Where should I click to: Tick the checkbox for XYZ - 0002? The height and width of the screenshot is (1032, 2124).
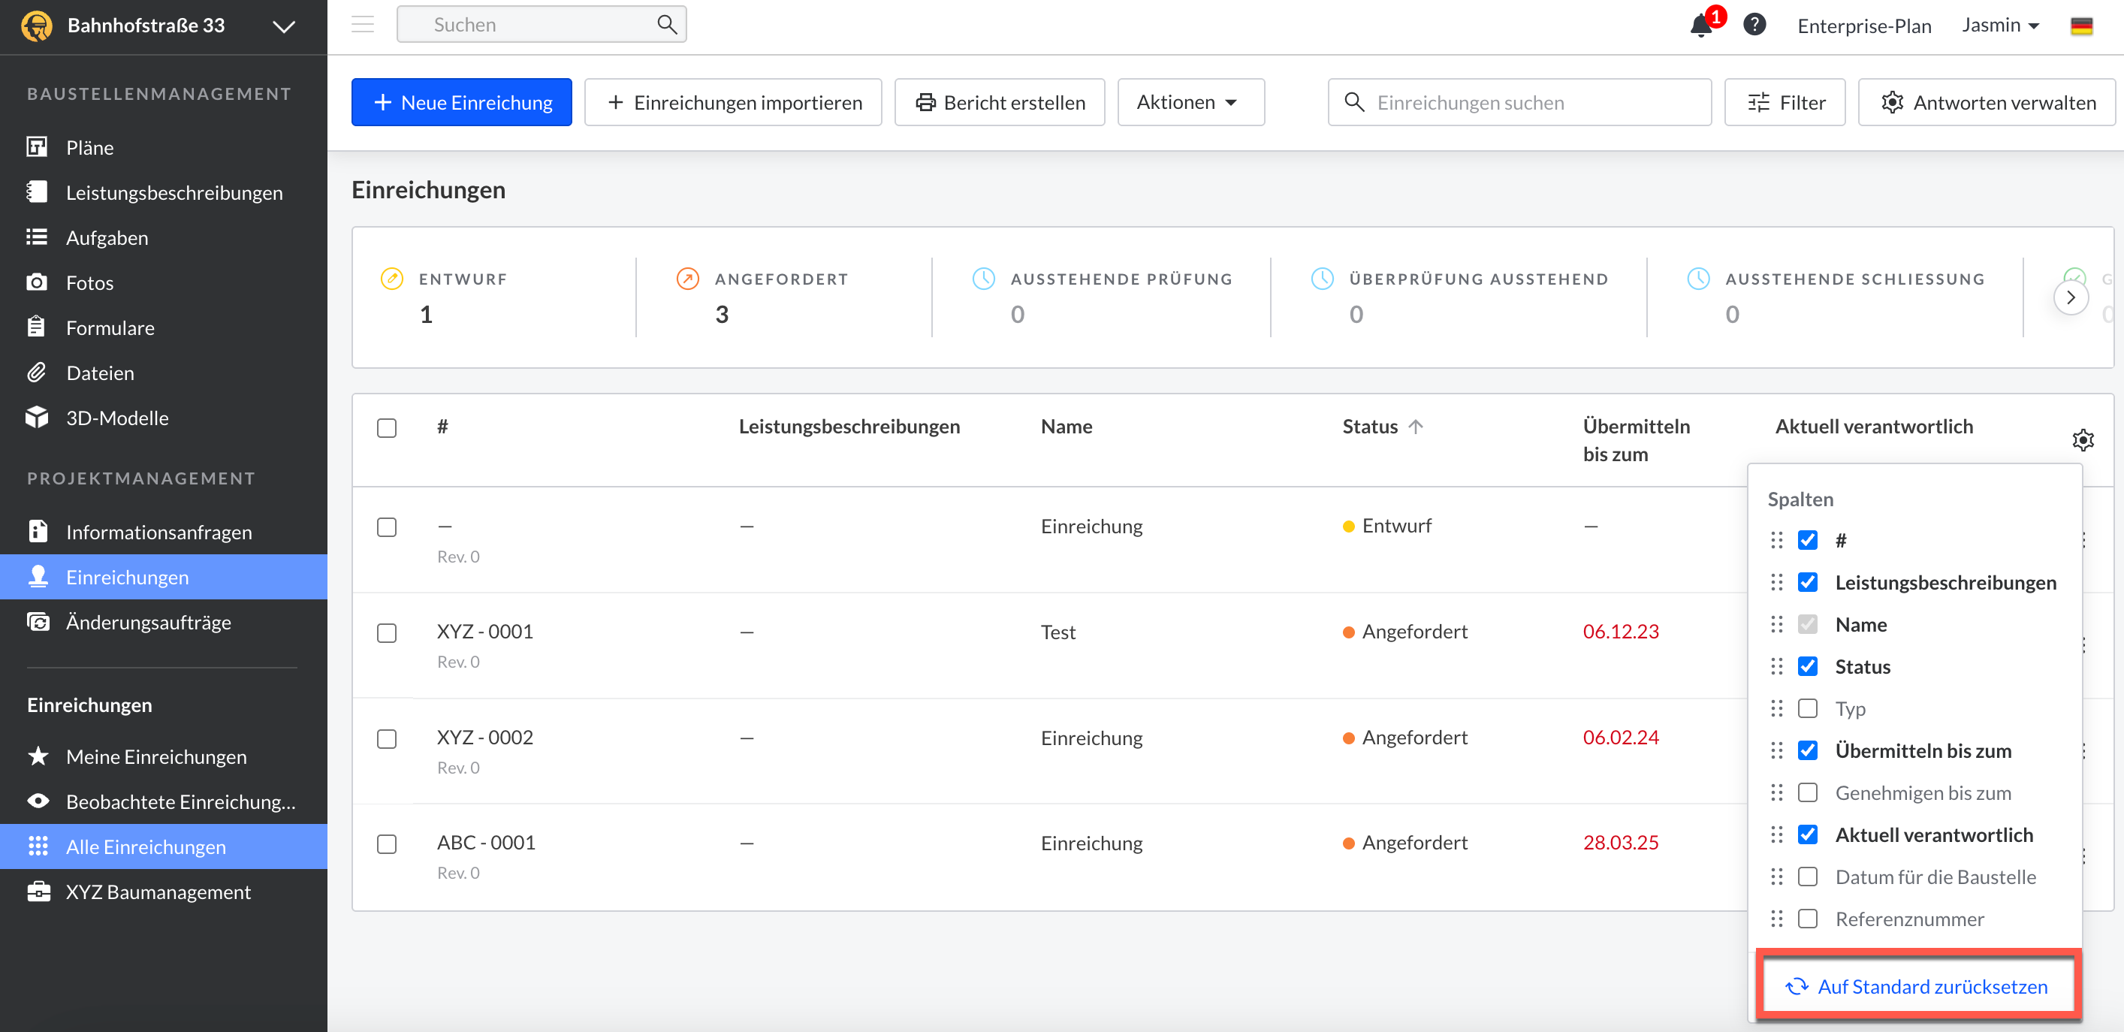click(387, 738)
